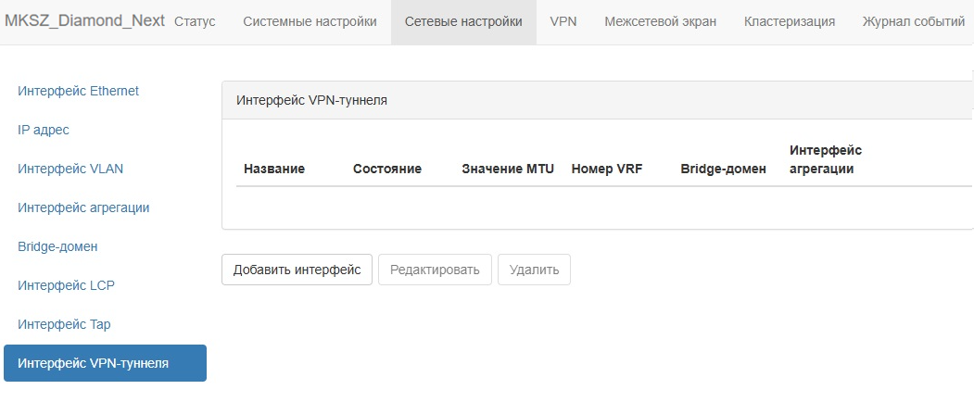
Task: Click the Добавить интерфейс button
Action: tap(297, 270)
